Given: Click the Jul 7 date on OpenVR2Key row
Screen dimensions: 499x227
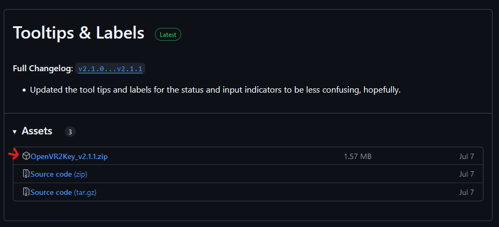Looking at the screenshot, I should pyautogui.click(x=466, y=156).
